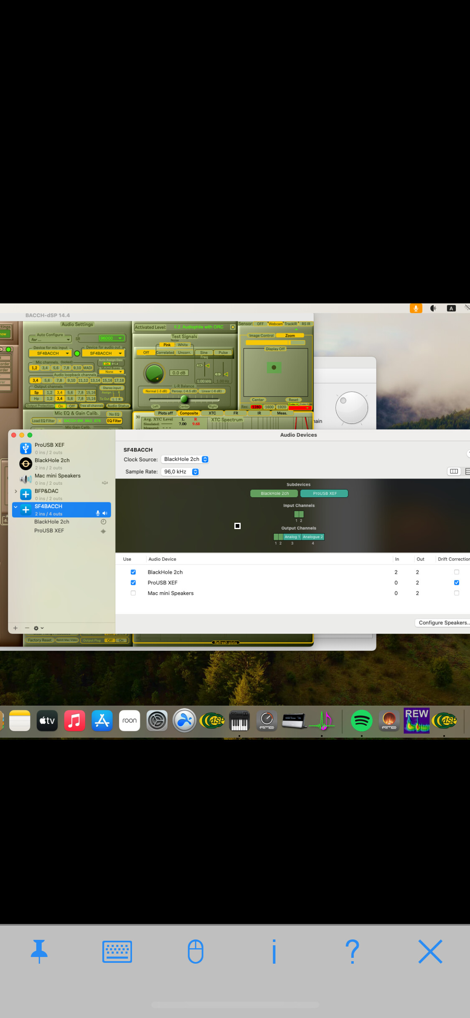Add a new audio device with plus button
The height and width of the screenshot is (1018, 470).
[x=15, y=628]
